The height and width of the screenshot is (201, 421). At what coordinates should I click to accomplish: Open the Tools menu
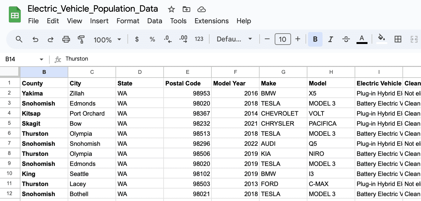(178, 21)
